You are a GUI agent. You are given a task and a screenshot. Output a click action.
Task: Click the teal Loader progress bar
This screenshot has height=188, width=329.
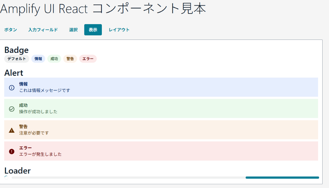coord(282,177)
